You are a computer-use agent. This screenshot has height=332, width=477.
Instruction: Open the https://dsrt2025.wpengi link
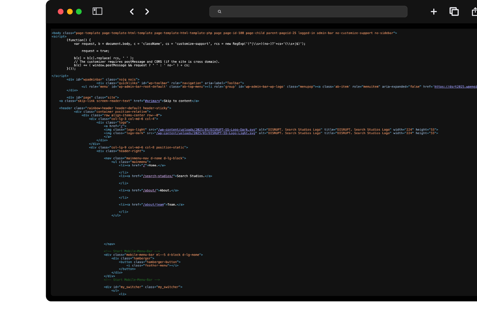[x=456, y=87]
